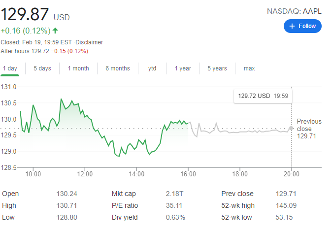The width and height of the screenshot is (332, 230).
Task: Select the ytd range tab
Action: tap(152, 68)
